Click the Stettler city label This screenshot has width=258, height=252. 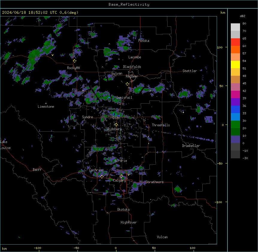point(190,71)
